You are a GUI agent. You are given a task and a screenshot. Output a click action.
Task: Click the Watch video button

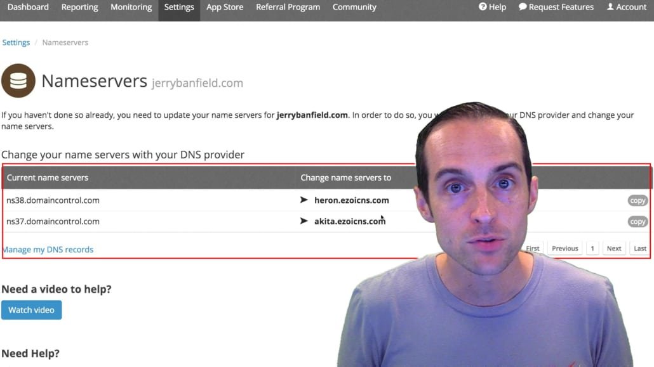pyautogui.click(x=31, y=310)
